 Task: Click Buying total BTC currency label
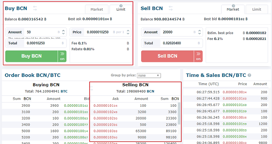[x=64, y=91]
